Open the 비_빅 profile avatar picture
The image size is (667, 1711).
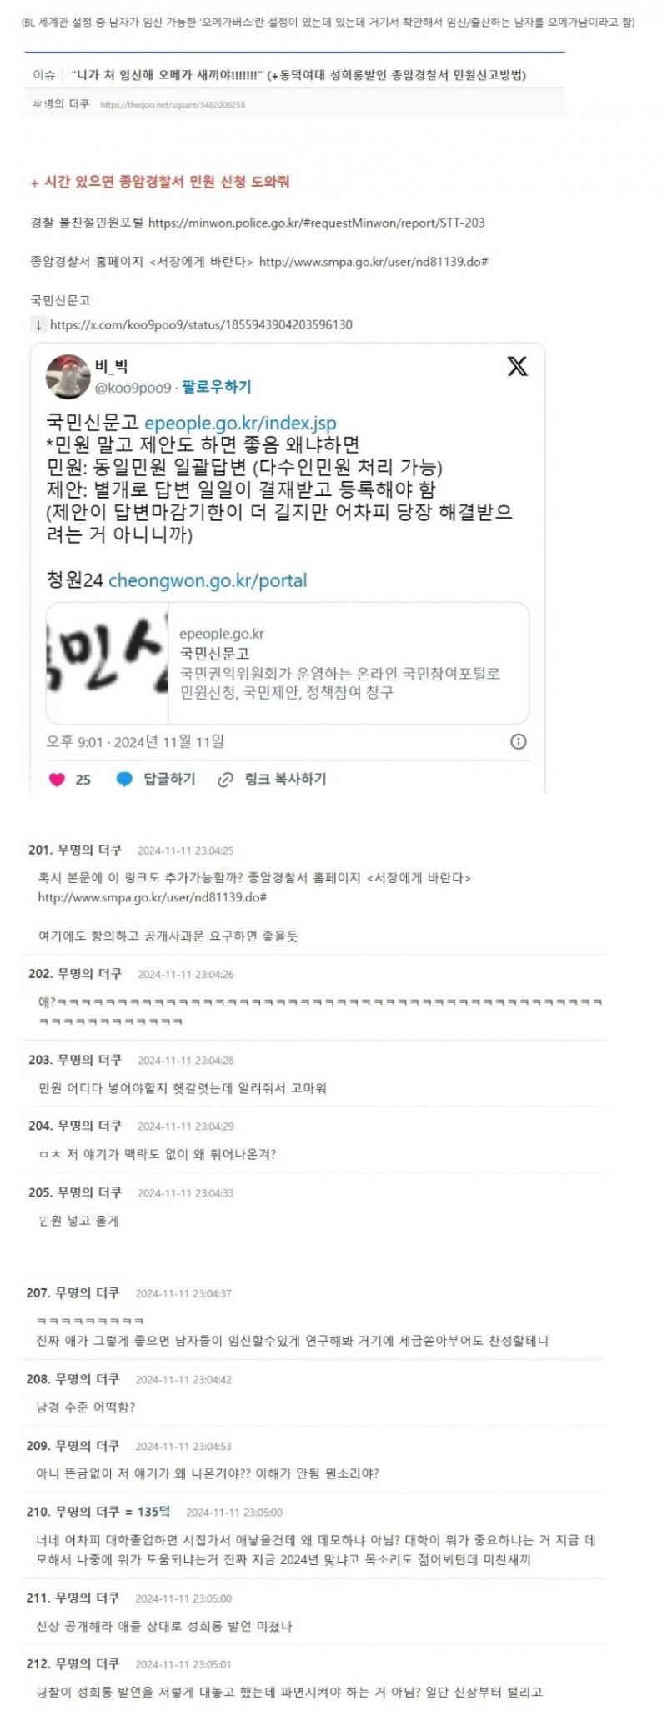[x=68, y=376]
